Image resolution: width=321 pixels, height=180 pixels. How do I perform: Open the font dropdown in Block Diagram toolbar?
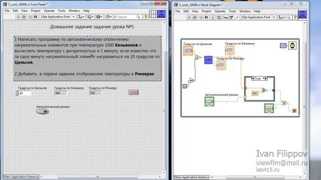(x=258, y=17)
